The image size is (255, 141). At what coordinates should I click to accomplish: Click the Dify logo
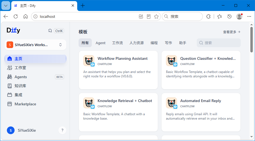(13, 30)
